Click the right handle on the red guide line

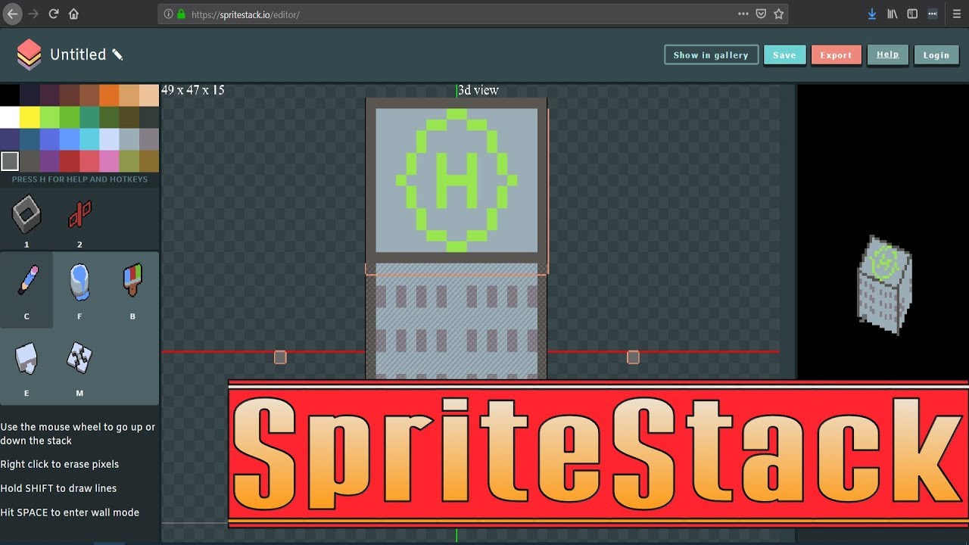click(x=633, y=357)
